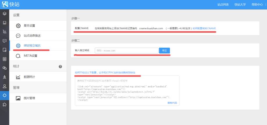Click the gear icon beside 基本设置

(18, 26)
